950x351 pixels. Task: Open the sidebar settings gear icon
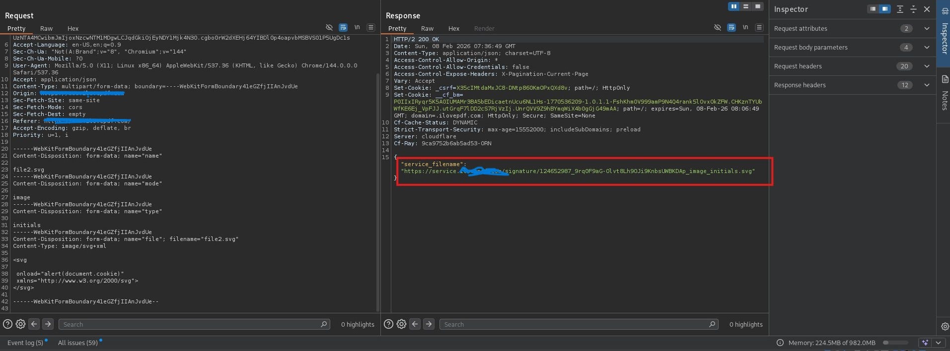click(945, 326)
